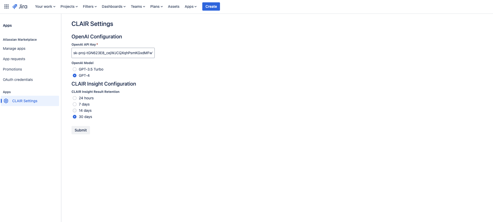Open Assets from the top navigation
The image size is (493, 222).
click(x=174, y=6)
